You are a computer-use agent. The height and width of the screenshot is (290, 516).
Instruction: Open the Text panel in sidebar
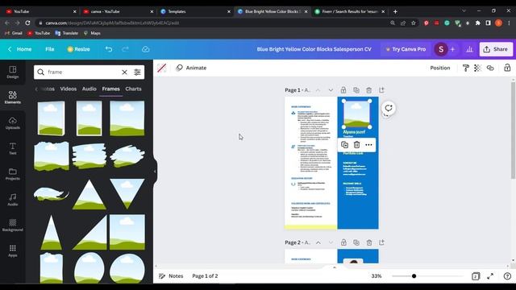click(x=13, y=148)
